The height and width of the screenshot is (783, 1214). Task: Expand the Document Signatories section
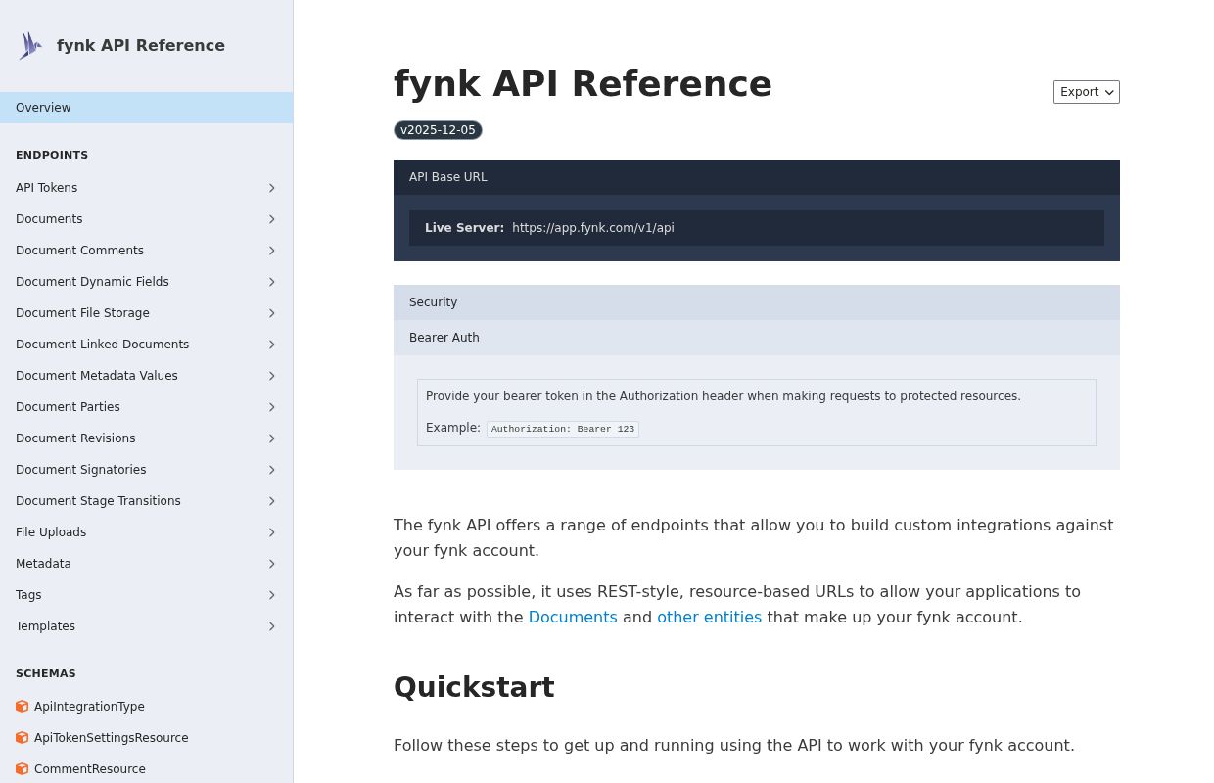click(x=272, y=470)
